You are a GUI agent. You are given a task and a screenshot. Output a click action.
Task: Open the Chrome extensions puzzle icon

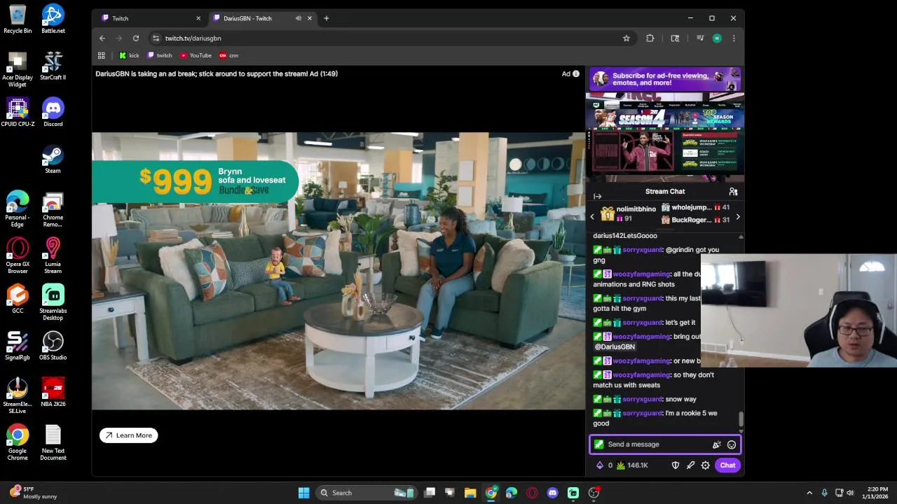click(x=650, y=38)
